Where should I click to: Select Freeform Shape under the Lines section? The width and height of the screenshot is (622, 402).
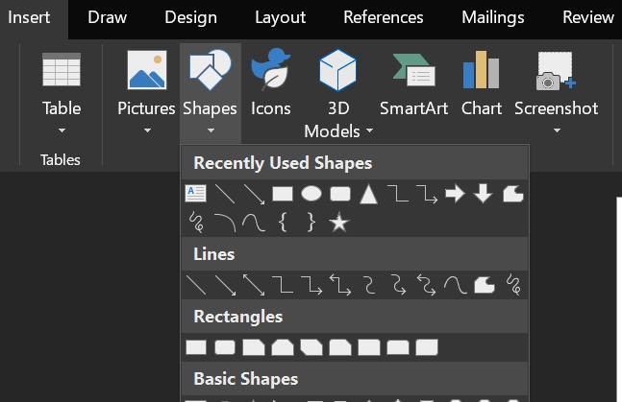tap(485, 285)
